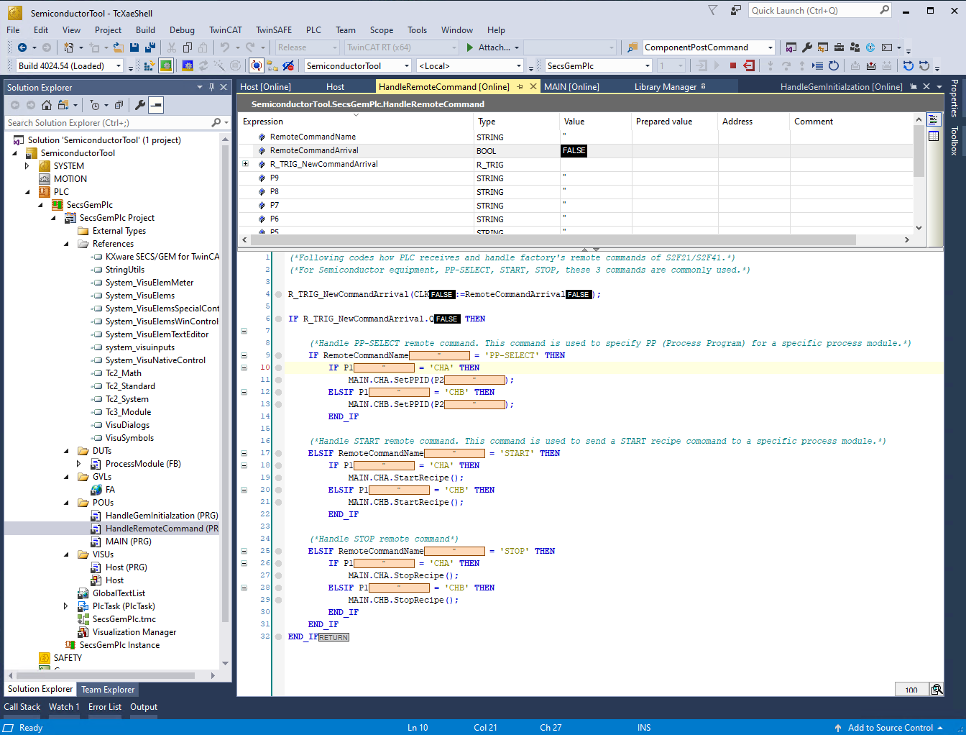Viewport: 966px width, 735px height.
Task: Open the Watch 1 panel
Action: point(64,707)
